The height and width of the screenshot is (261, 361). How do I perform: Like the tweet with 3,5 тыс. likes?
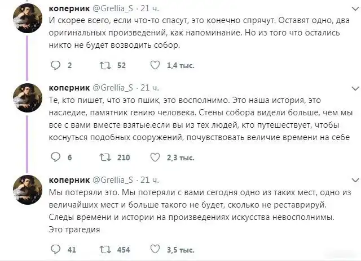pyautogui.click(x=155, y=250)
